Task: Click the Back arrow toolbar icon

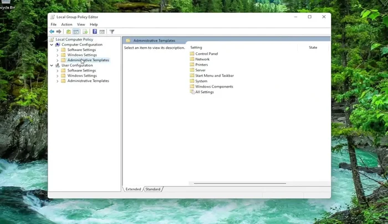Action: click(52, 32)
